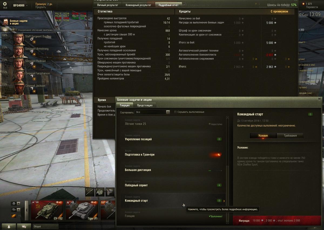The width and height of the screenshot is (324, 230).
Task: Click the crew group icon above crew list
Action: point(5,30)
